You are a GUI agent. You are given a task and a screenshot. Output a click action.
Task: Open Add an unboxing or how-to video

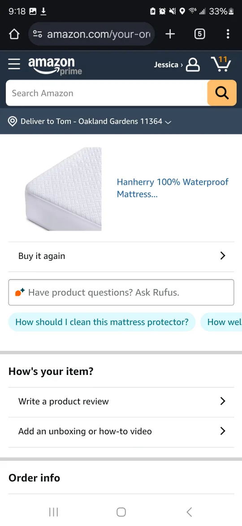coord(121,432)
